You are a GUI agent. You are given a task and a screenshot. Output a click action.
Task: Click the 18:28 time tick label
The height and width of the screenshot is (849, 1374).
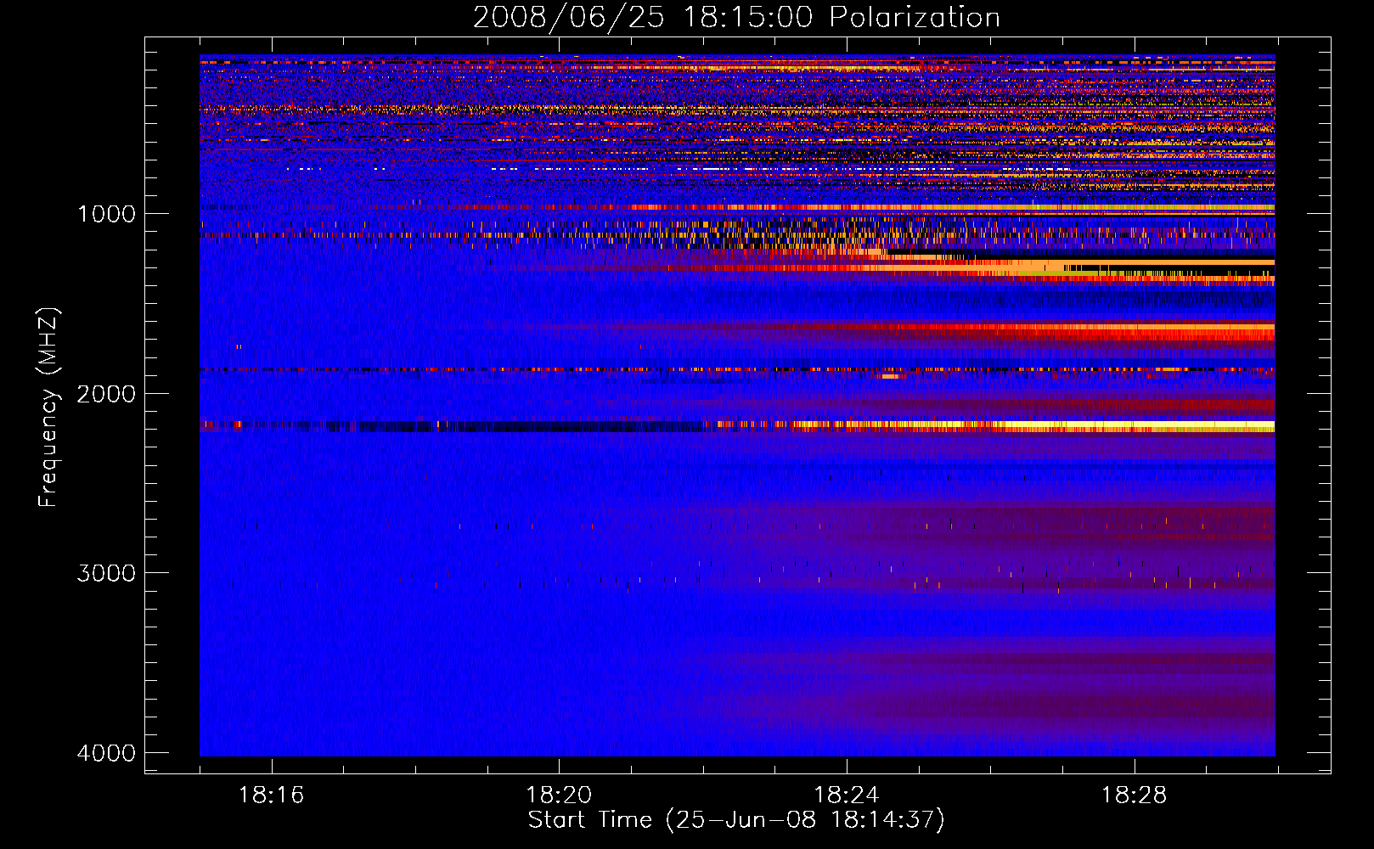(x=1135, y=796)
